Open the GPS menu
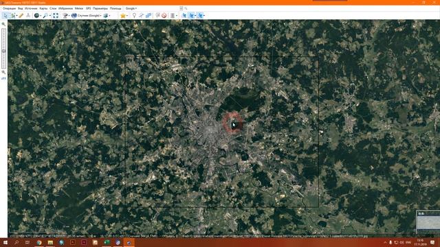 (89, 8)
